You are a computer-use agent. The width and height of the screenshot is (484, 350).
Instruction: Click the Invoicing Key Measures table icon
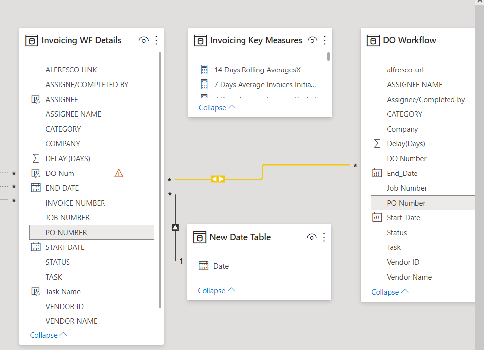(200, 40)
